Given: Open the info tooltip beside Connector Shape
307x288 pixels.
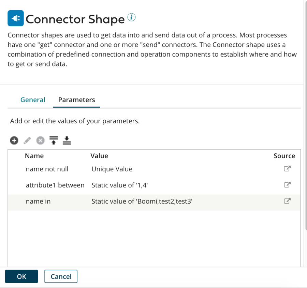Looking at the screenshot, I should pyautogui.click(x=131, y=17).
